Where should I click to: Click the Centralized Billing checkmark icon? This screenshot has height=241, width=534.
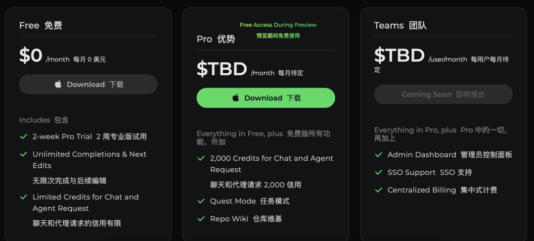[378, 190]
